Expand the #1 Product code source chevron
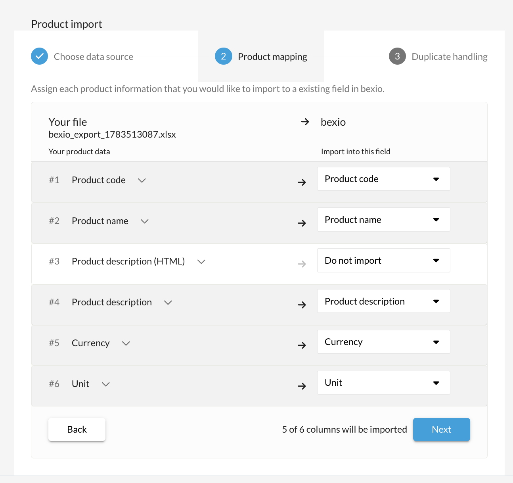513x483 pixels. pyautogui.click(x=142, y=180)
